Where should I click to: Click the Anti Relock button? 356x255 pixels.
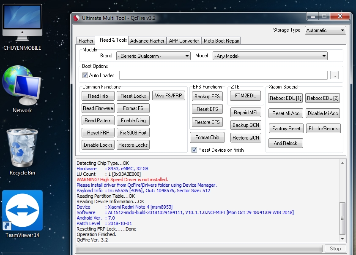[286, 143]
